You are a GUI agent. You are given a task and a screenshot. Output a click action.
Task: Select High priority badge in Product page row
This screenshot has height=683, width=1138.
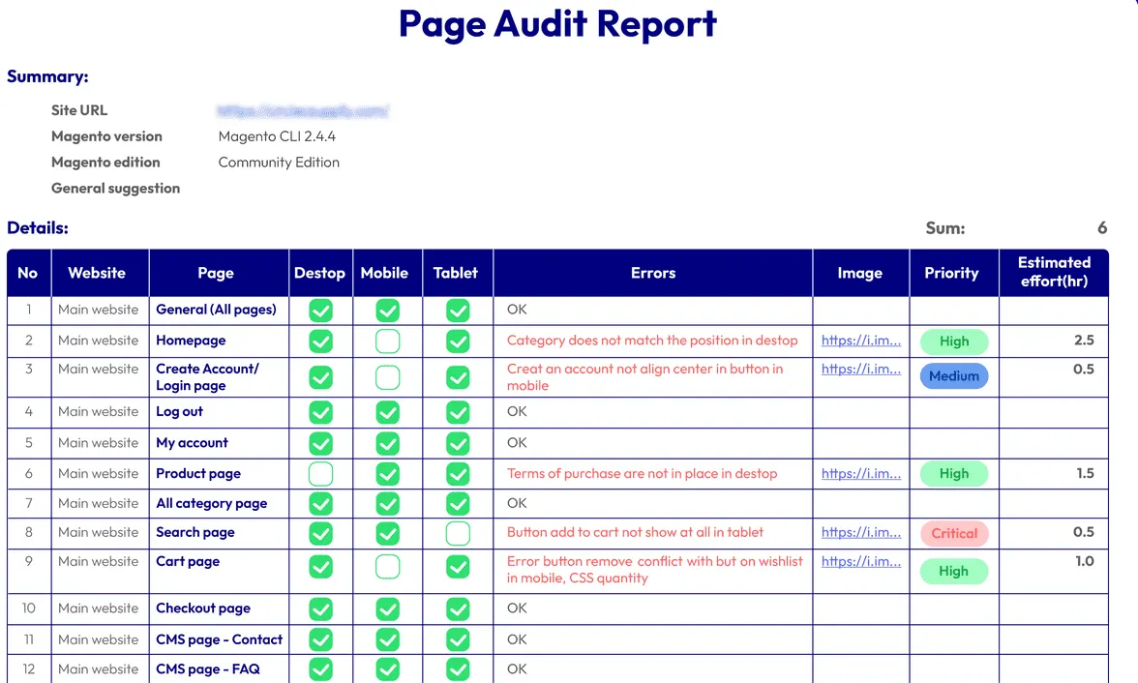point(954,474)
